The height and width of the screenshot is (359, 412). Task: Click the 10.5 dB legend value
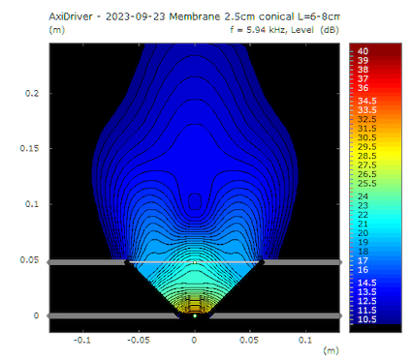pos(366,319)
